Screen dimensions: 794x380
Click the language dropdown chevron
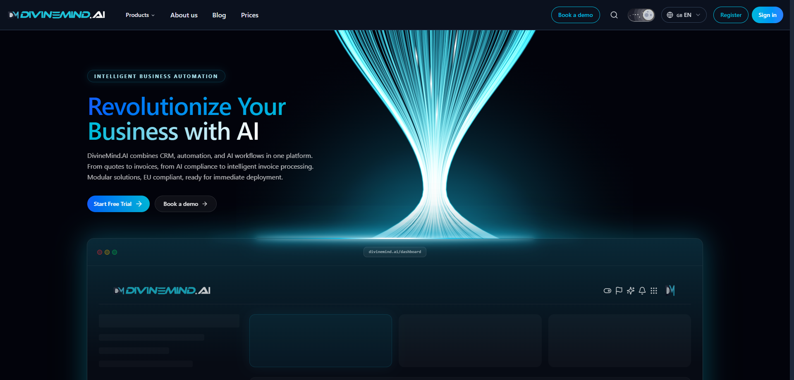click(x=698, y=15)
